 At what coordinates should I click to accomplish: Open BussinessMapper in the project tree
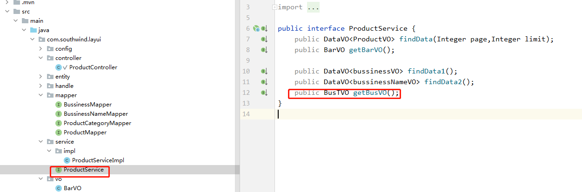[x=87, y=105]
